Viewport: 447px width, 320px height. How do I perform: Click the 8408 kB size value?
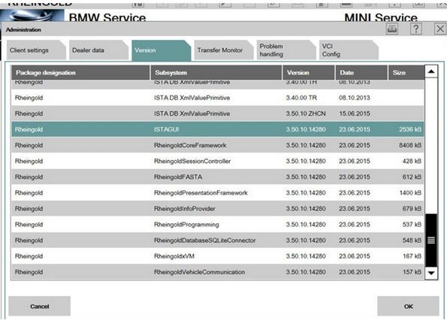click(410, 145)
